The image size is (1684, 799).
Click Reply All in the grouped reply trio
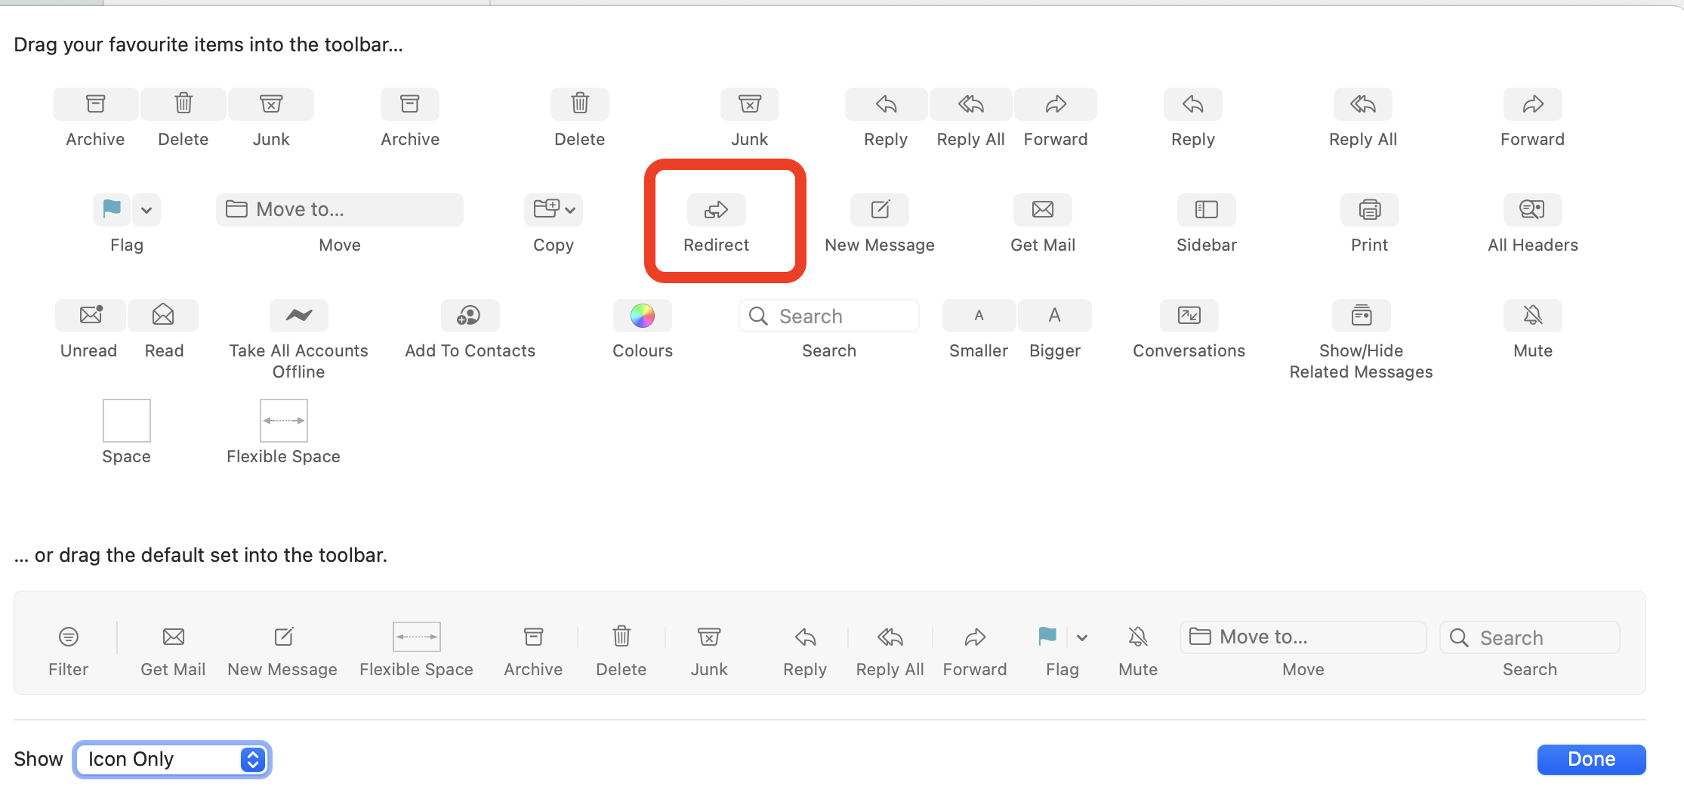pos(971,104)
